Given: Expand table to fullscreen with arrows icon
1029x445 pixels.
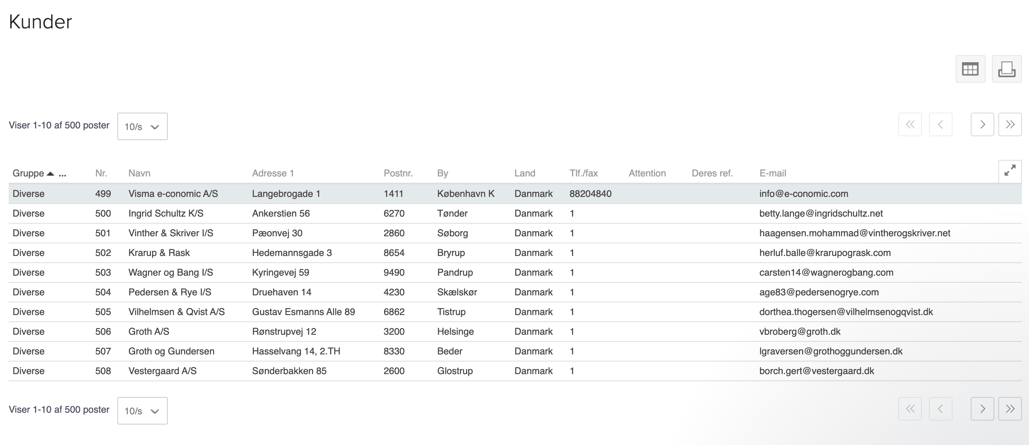Looking at the screenshot, I should [x=1009, y=171].
